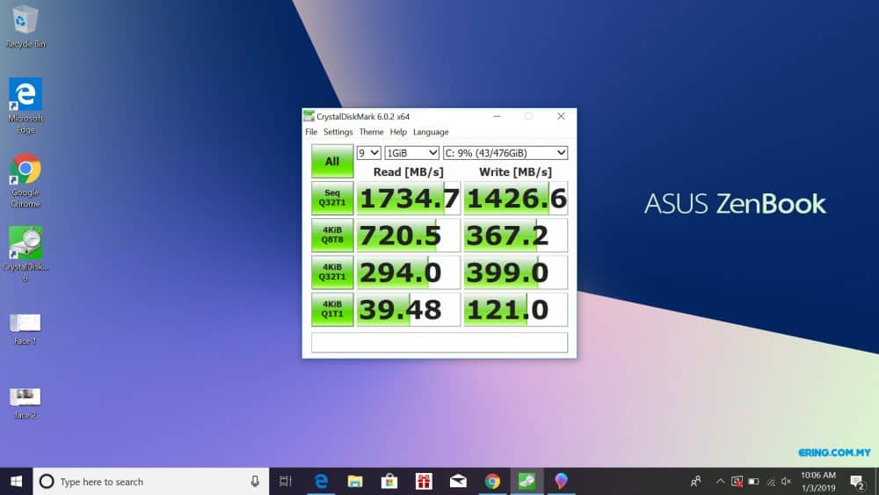Open the Language menu
Screen dimensions: 879x495
point(431,132)
